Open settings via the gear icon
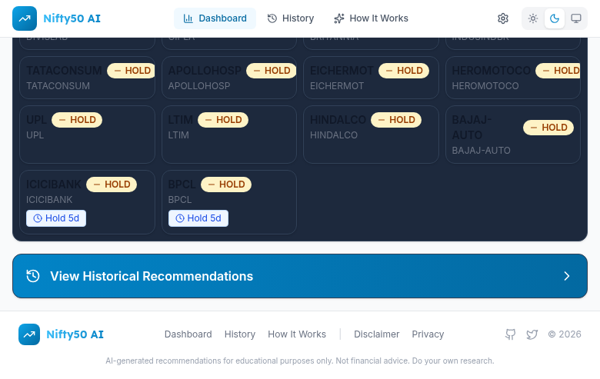The image size is (600, 379). [503, 18]
